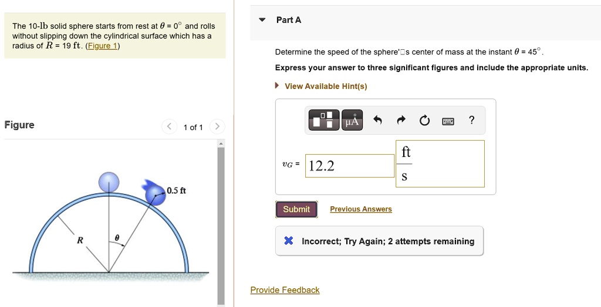This screenshot has height=307, width=601.
Task: Click the Provide Feedback link
Action: tap(285, 290)
